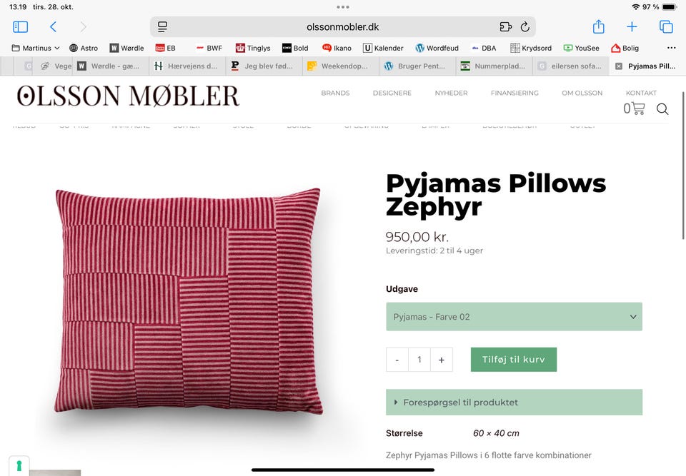
Task: Open Safari sidebar panel icon
Action: click(x=20, y=27)
